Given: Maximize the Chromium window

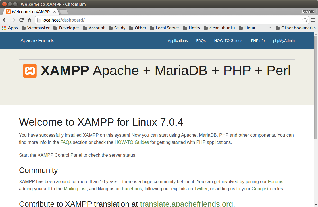Looking at the screenshot, I should 15,4.
